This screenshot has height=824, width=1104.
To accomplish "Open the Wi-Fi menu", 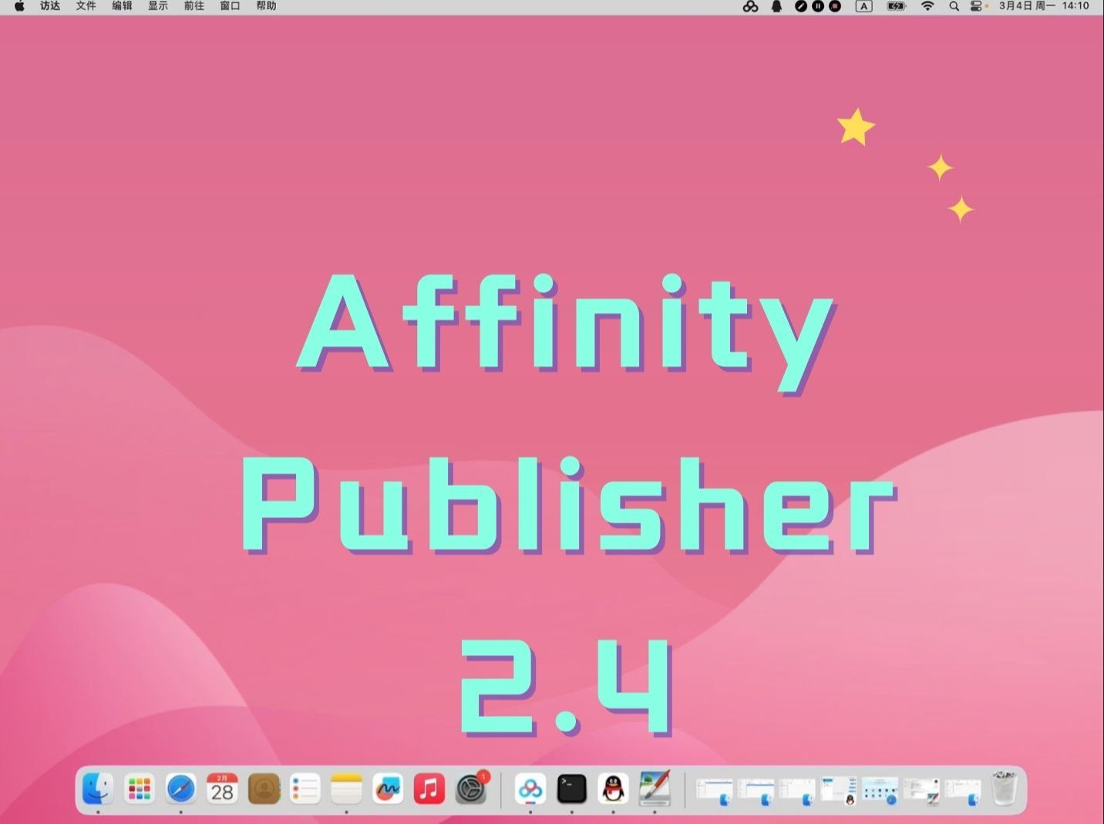I will pos(927,6).
